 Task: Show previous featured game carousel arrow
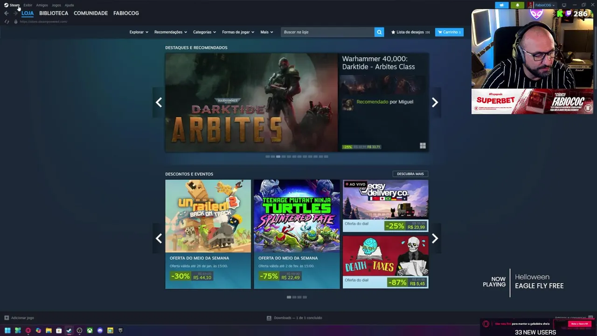pyautogui.click(x=159, y=102)
